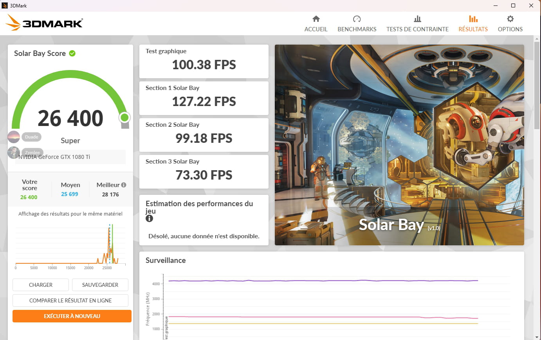Click the Tests de contrainte chart icon
The image size is (541, 340).
click(x=417, y=19)
